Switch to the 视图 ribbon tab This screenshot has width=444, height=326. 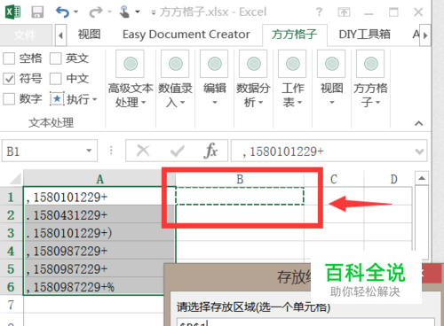(x=89, y=35)
